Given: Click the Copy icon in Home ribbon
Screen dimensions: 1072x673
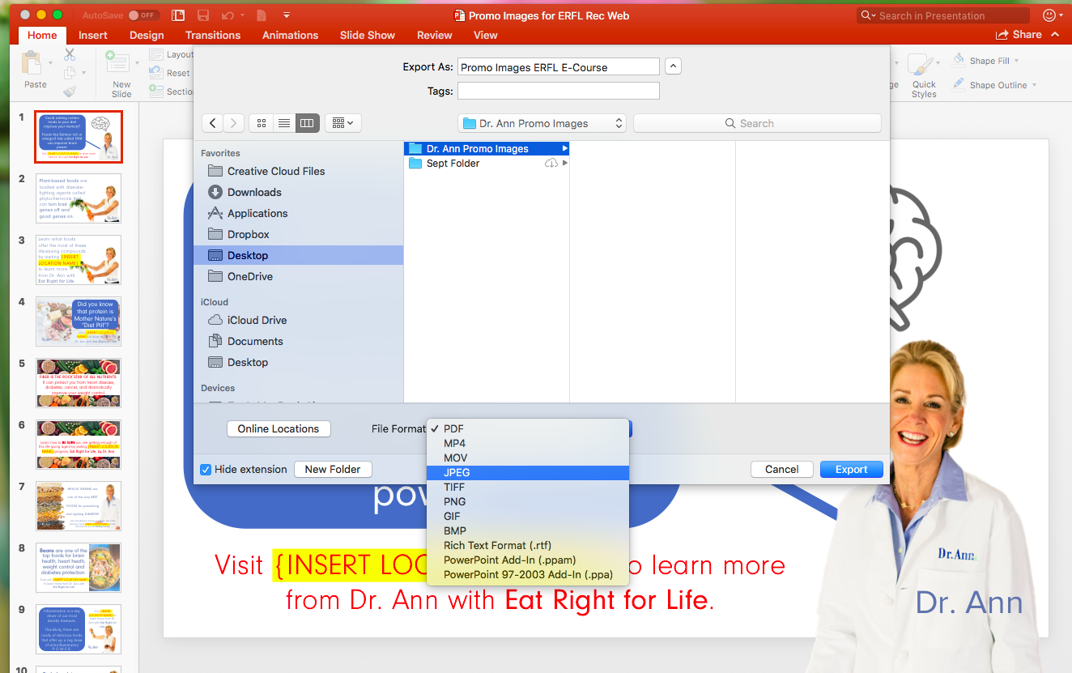Looking at the screenshot, I should [x=70, y=74].
